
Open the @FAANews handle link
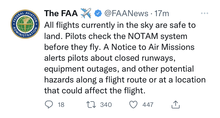click(127, 13)
